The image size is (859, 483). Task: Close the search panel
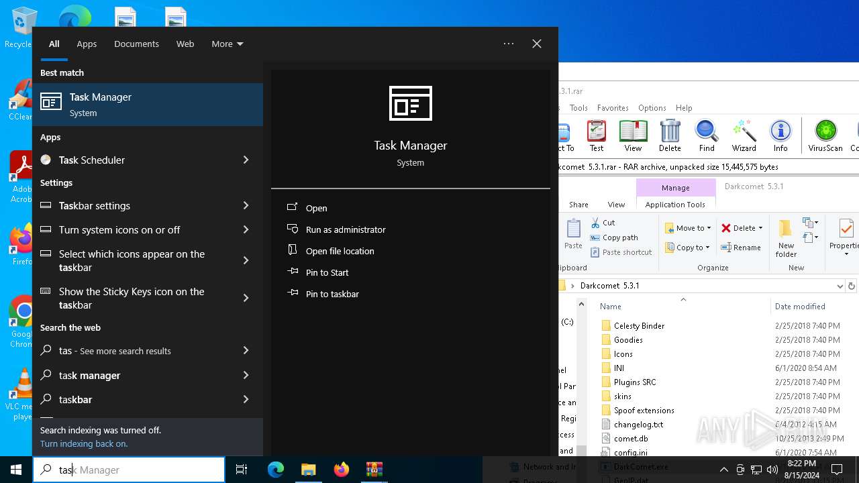click(x=537, y=44)
